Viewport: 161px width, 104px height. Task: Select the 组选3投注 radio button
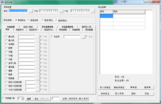point(43,20)
